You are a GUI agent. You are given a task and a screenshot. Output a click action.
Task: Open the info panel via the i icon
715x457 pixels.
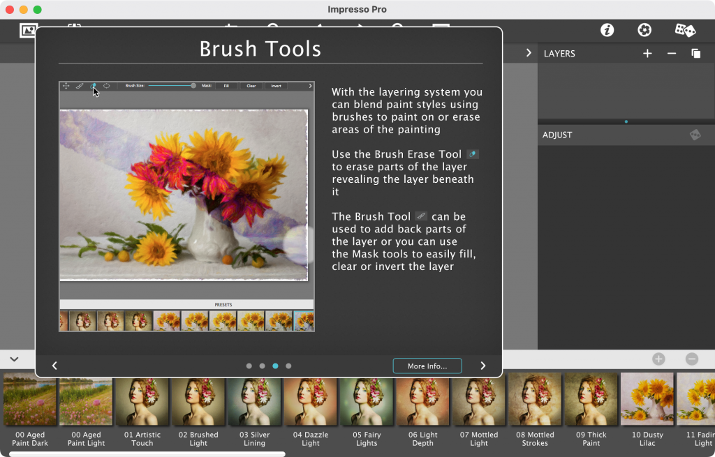(605, 30)
